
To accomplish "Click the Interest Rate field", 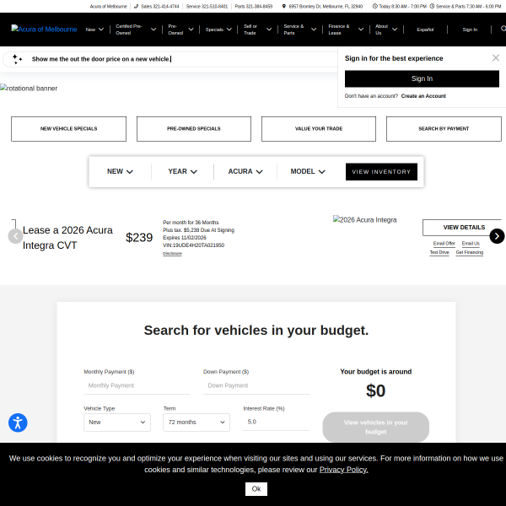I will click(277, 423).
